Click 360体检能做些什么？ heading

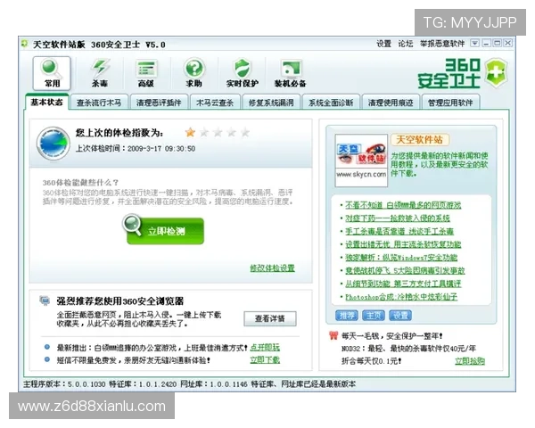tap(80, 183)
